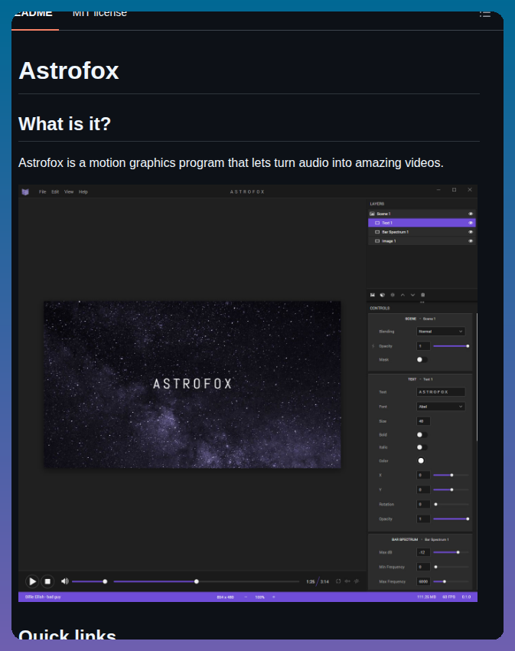Click the display icon beside Image 1
The height and width of the screenshot is (651, 515).
377,241
